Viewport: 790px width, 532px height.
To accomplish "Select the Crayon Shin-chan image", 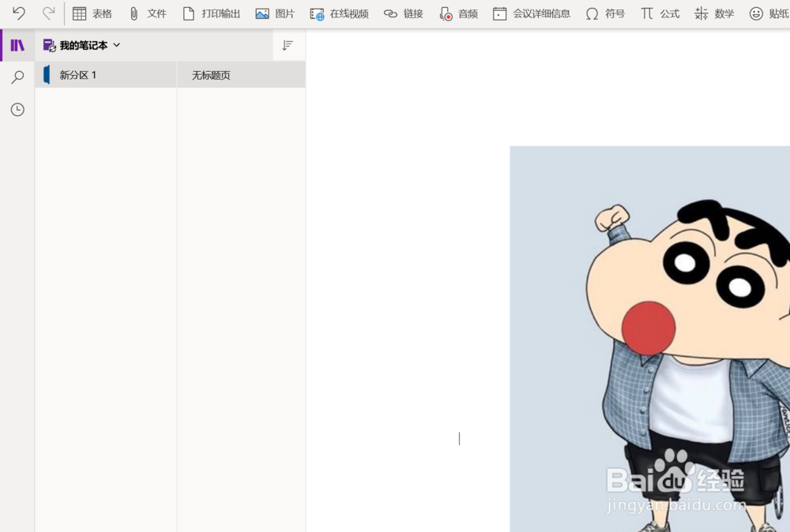I will [650, 339].
